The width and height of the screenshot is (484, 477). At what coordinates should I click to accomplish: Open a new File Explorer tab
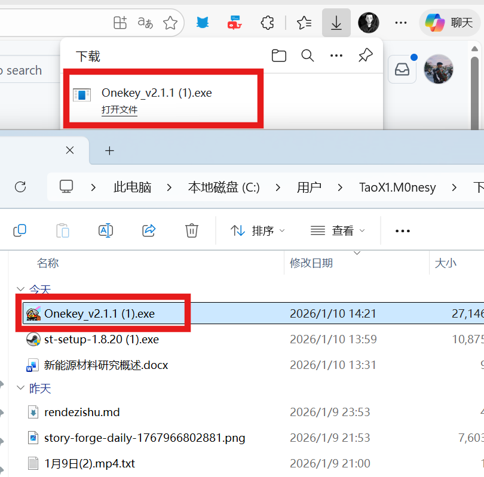(109, 151)
